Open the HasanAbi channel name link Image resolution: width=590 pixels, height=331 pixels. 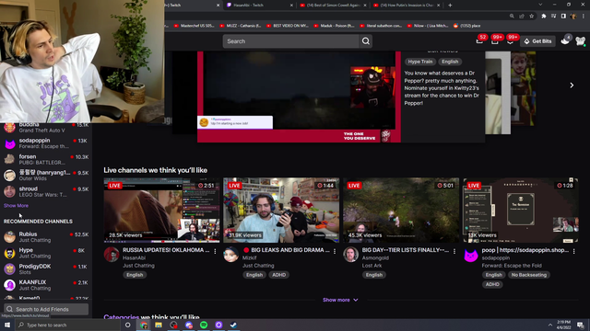pyautogui.click(x=134, y=257)
